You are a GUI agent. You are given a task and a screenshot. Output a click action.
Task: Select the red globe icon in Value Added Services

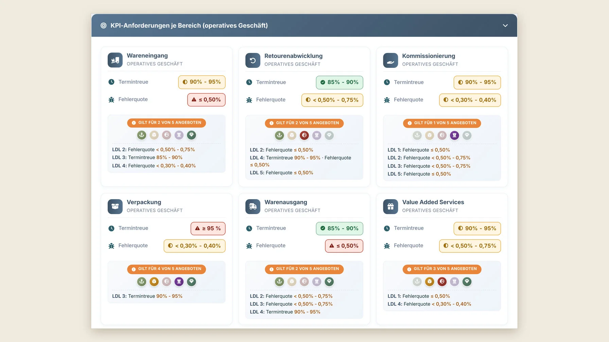pyautogui.click(x=442, y=281)
